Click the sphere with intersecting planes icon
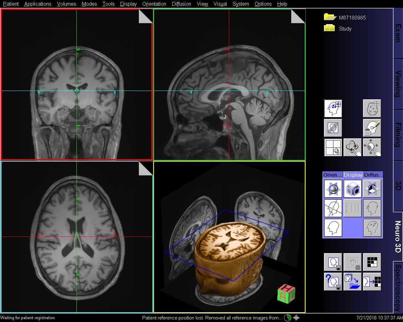Viewport: 403px width, 322px height. pyautogui.click(x=333, y=188)
